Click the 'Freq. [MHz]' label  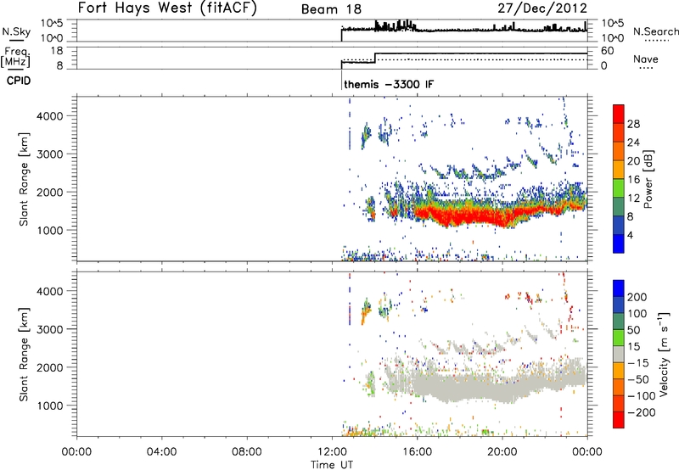click(x=16, y=57)
